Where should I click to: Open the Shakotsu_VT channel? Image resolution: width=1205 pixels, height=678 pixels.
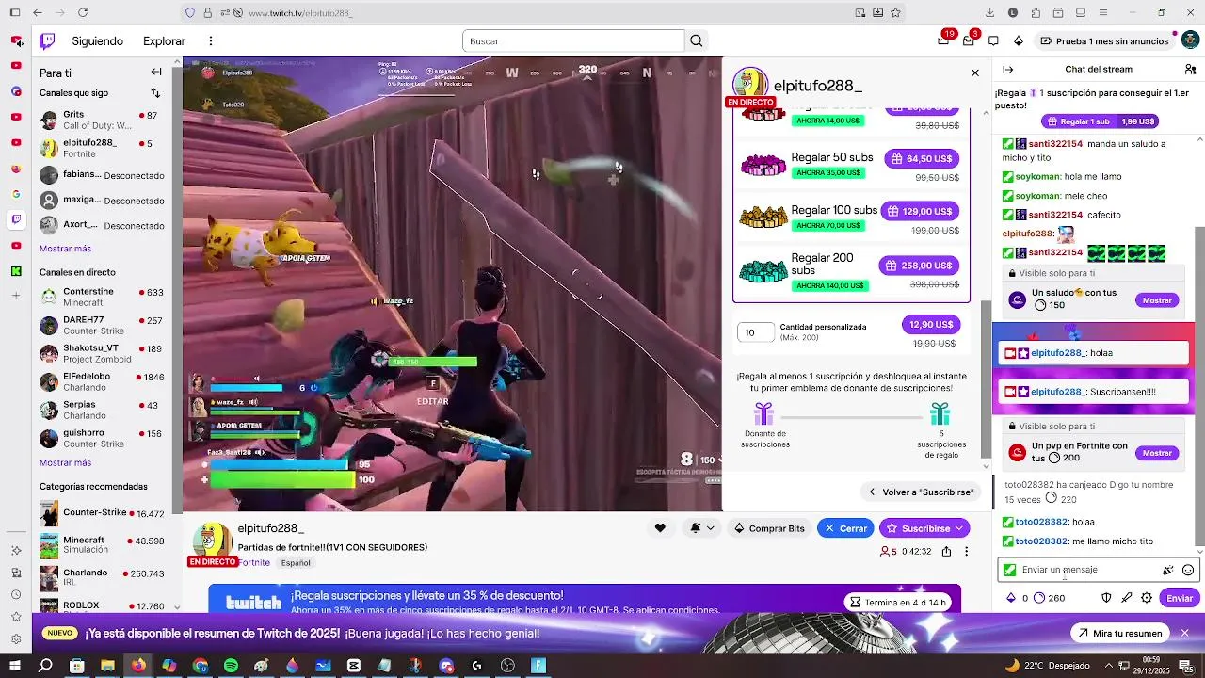102,353
